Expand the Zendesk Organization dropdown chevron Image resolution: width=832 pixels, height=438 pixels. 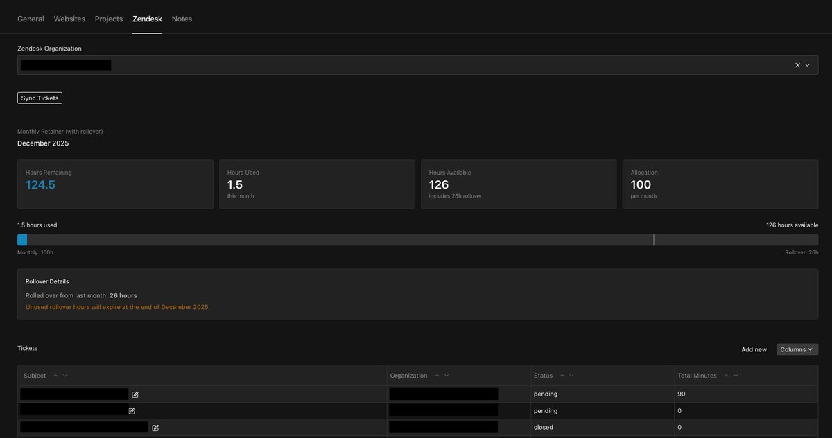pyautogui.click(x=808, y=65)
